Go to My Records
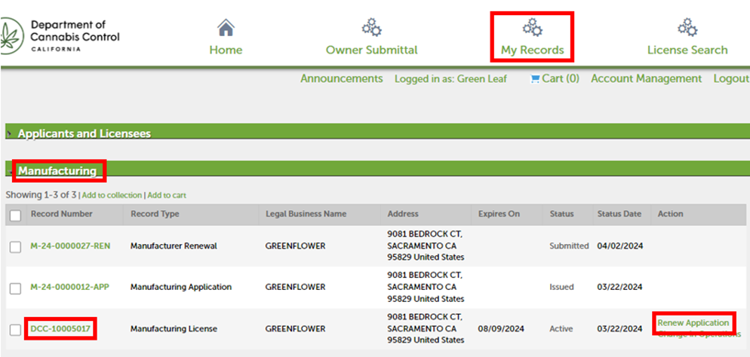The image size is (750, 357). pos(533,50)
